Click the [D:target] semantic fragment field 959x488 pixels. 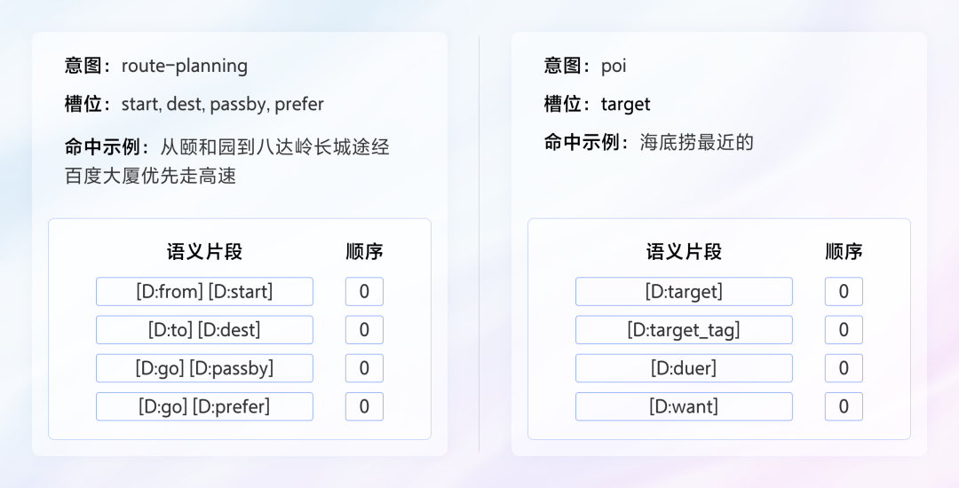click(684, 291)
